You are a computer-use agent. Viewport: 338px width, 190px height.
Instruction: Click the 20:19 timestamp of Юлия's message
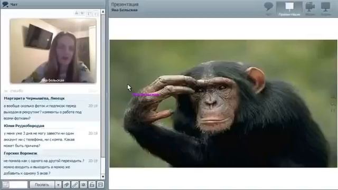coord(93,134)
